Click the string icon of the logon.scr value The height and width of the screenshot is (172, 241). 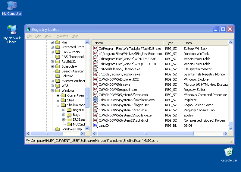pyautogui.click(x=95, y=105)
